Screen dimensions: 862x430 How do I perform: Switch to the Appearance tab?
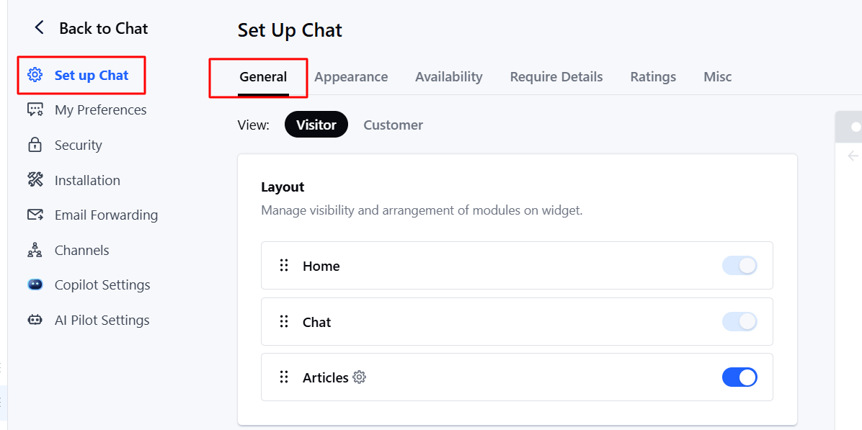351,76
